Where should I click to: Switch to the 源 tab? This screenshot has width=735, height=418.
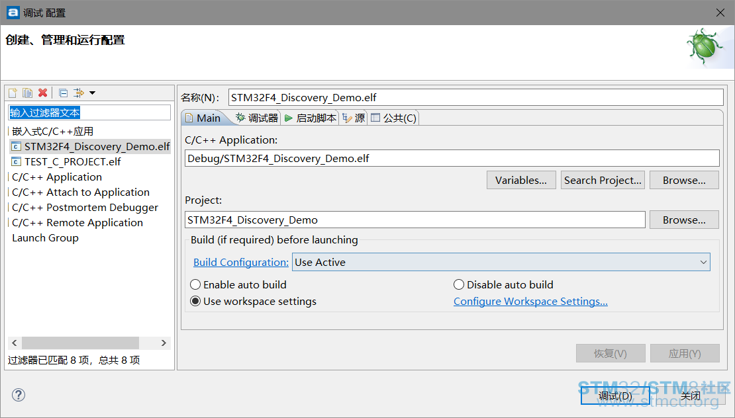(354, 118)
